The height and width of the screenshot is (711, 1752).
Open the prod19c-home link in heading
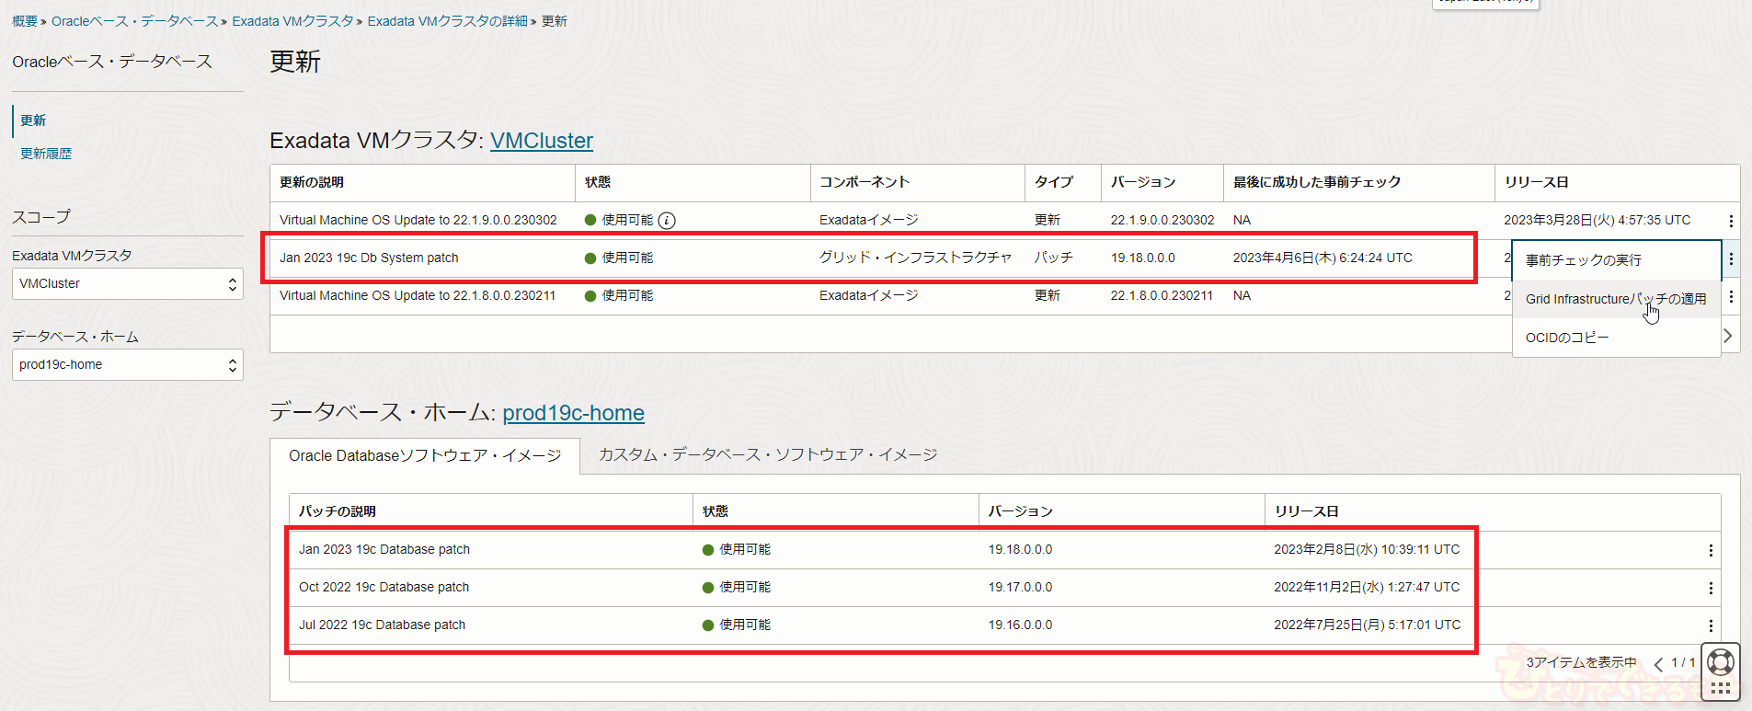pos(573,413)
